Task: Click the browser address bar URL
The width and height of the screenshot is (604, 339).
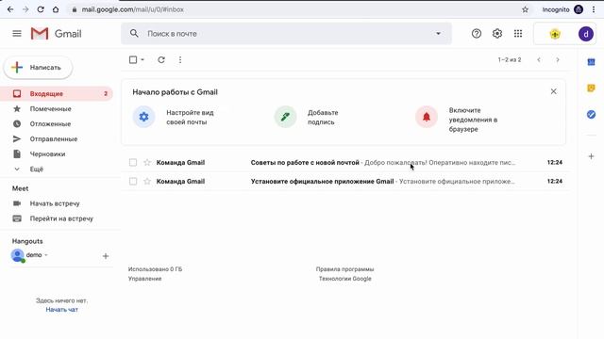Action: tap(132, 9)
